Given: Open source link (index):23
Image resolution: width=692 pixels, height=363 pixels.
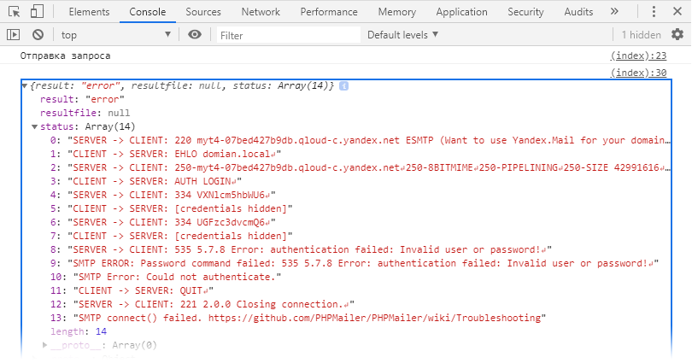Looking at the screenshot, I should [638, 56].
